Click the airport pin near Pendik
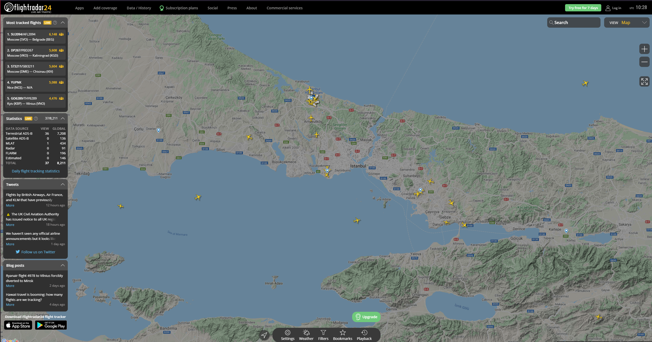The image size is (652, 342). point(420,190)
